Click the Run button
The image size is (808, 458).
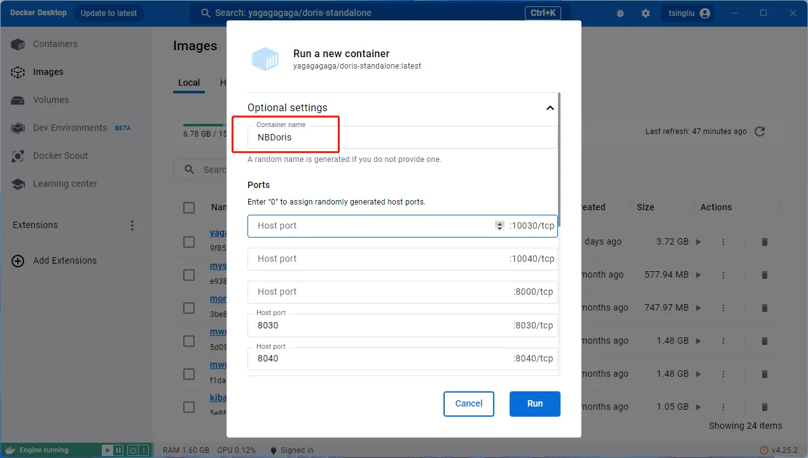(x=535, y=404)
